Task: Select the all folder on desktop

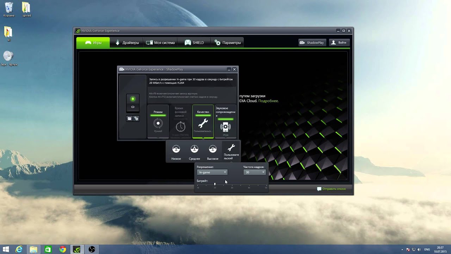Action: (8, 34)
